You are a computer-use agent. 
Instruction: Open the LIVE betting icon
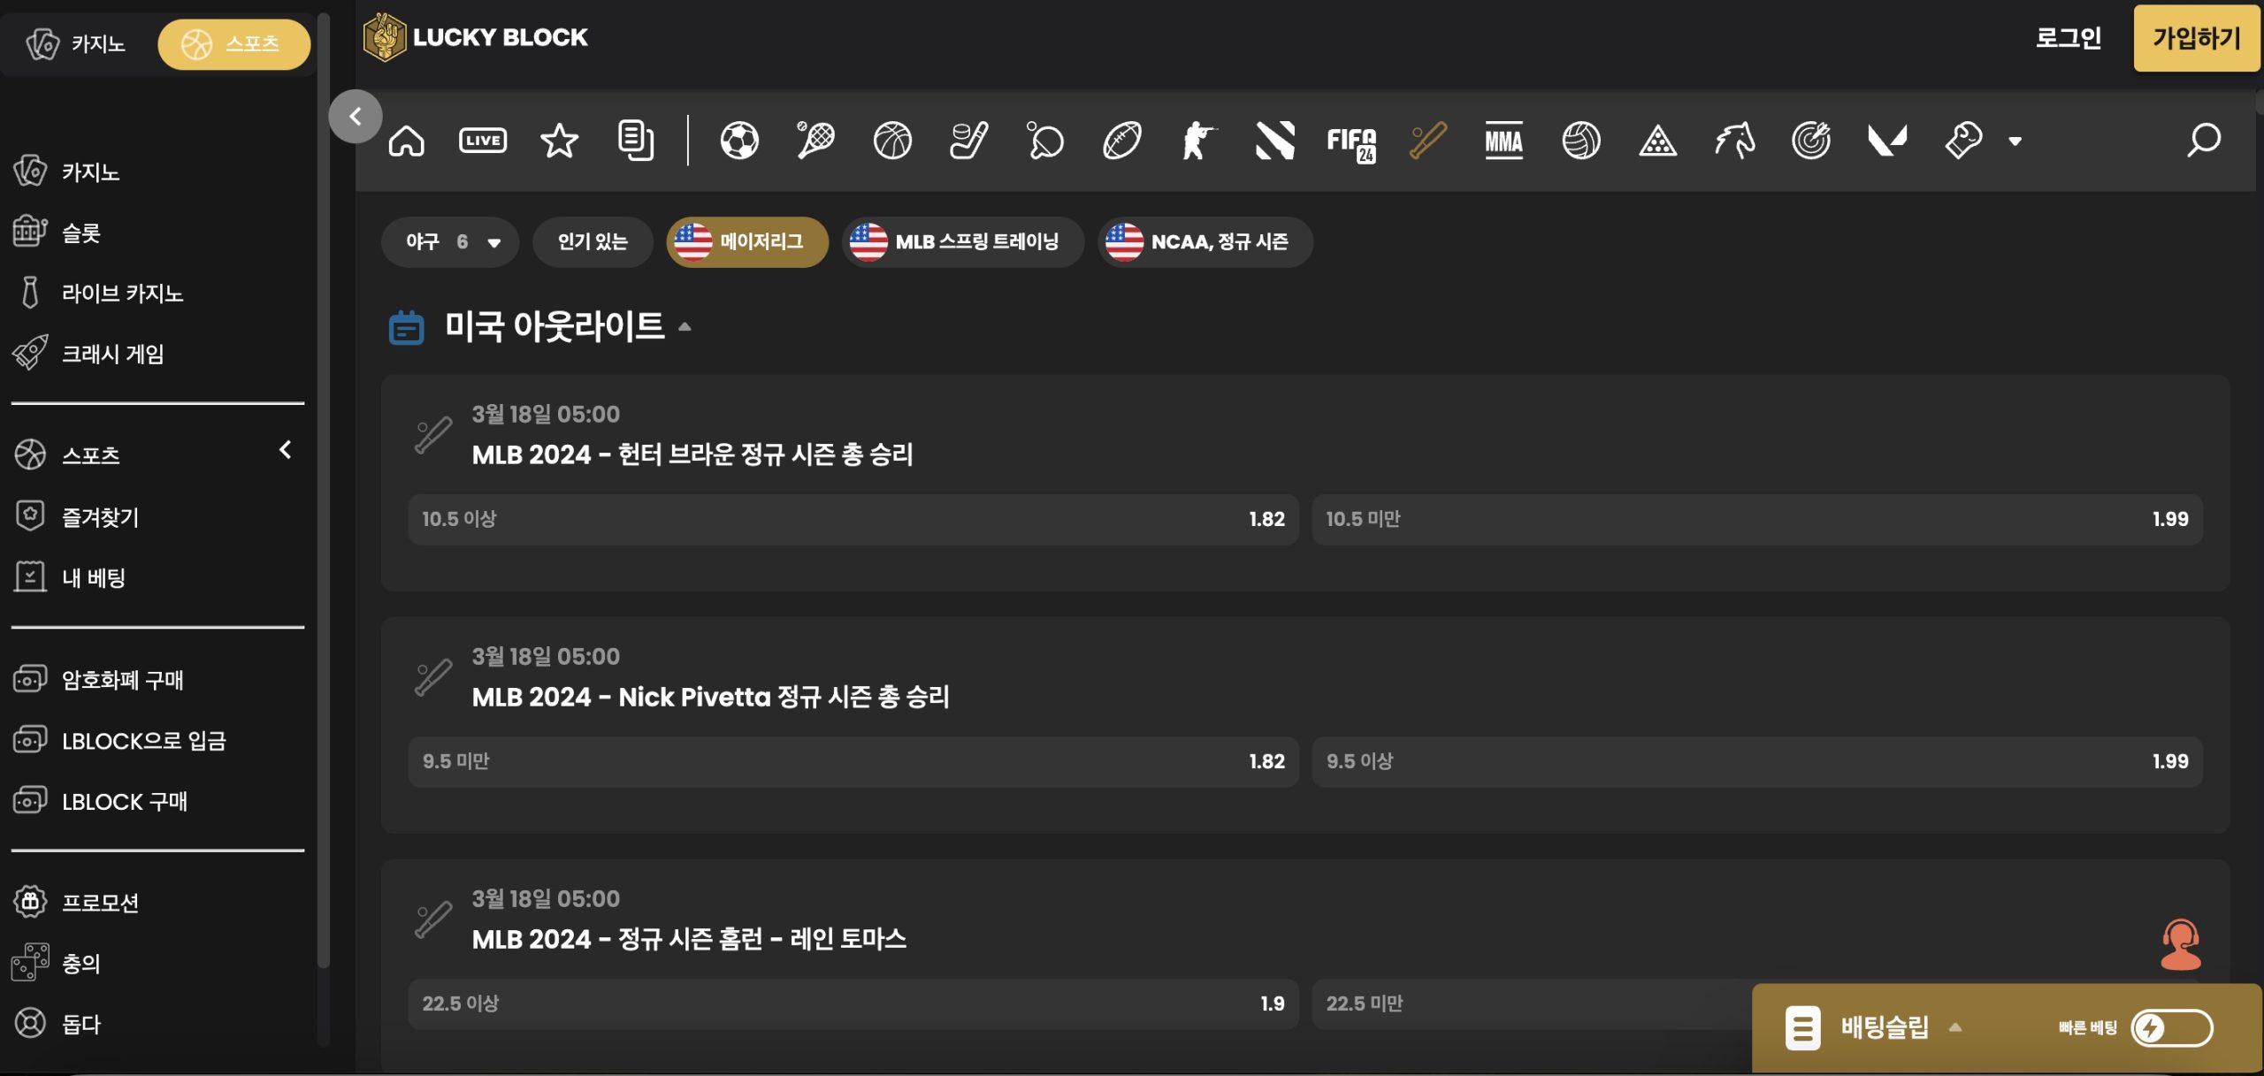pos(483,141)
